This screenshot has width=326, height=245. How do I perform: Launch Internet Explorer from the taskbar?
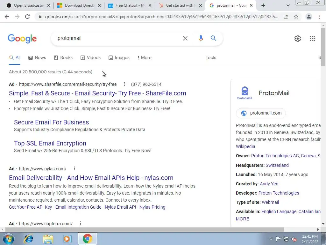coord(28,239)
